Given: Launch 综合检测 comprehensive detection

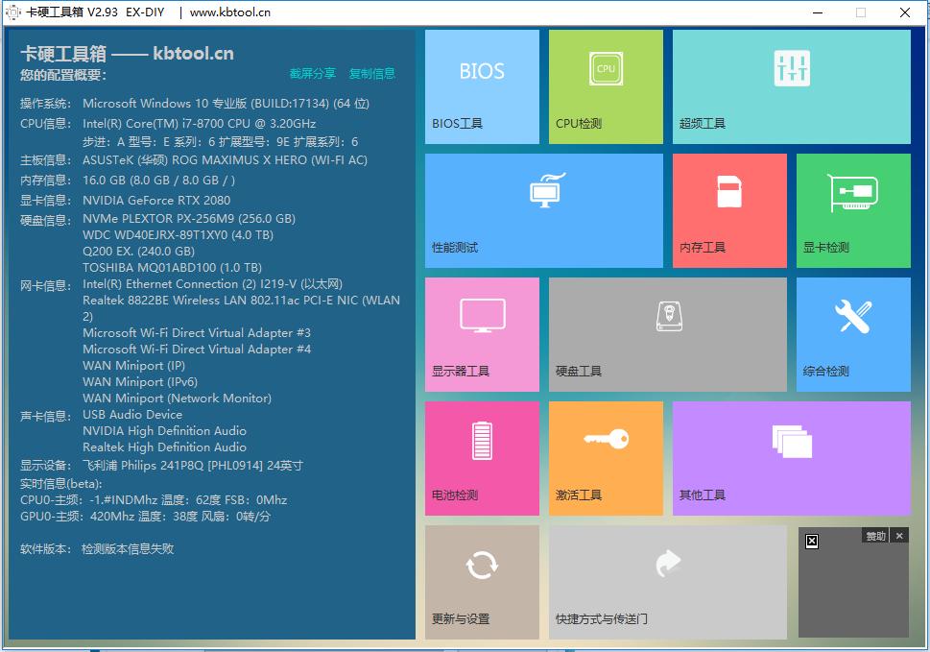Looking at the screenshot, I should 852,334.
